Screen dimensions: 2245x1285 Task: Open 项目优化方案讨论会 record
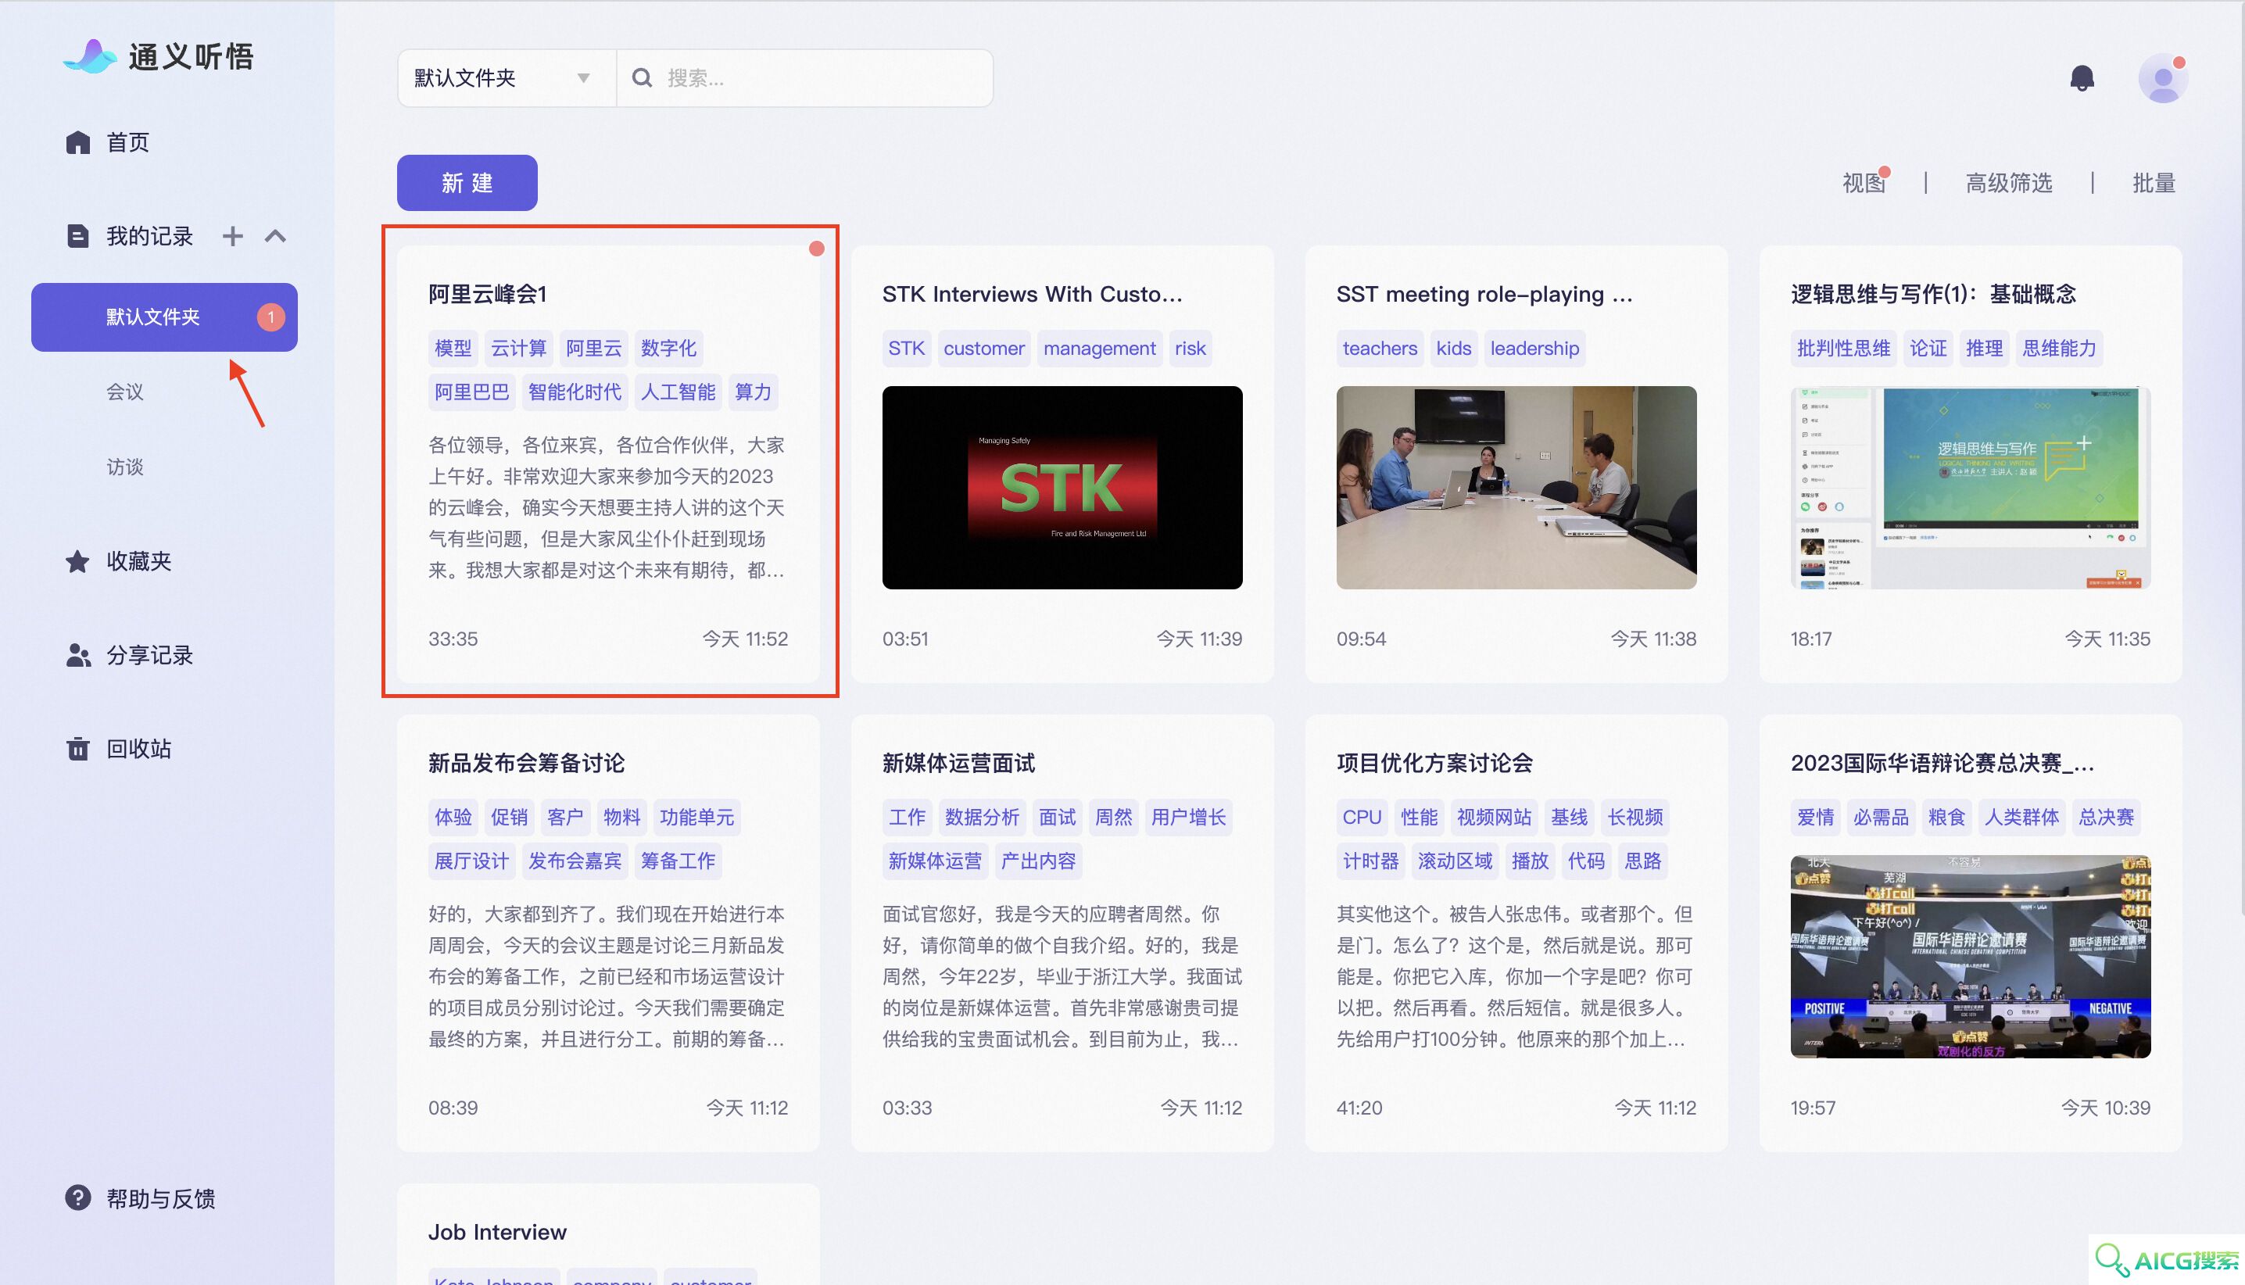[x=1434, y=763]
